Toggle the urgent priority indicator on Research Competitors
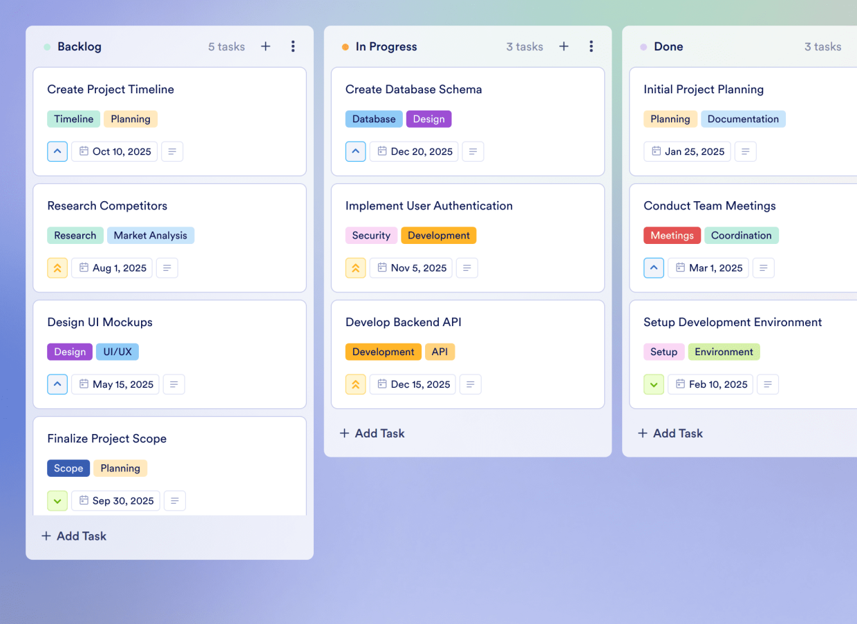Screen dimensions: 857x624 click(x=57, y=267)
